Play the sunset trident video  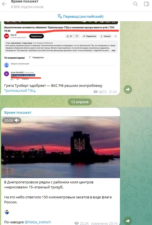click(x=61, y=147)
